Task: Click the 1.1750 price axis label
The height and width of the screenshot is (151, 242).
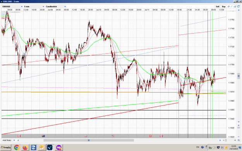Action: [x=231, y=20]
